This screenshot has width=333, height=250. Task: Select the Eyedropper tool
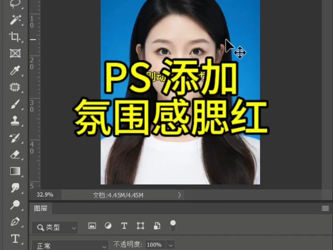(14, 70)
